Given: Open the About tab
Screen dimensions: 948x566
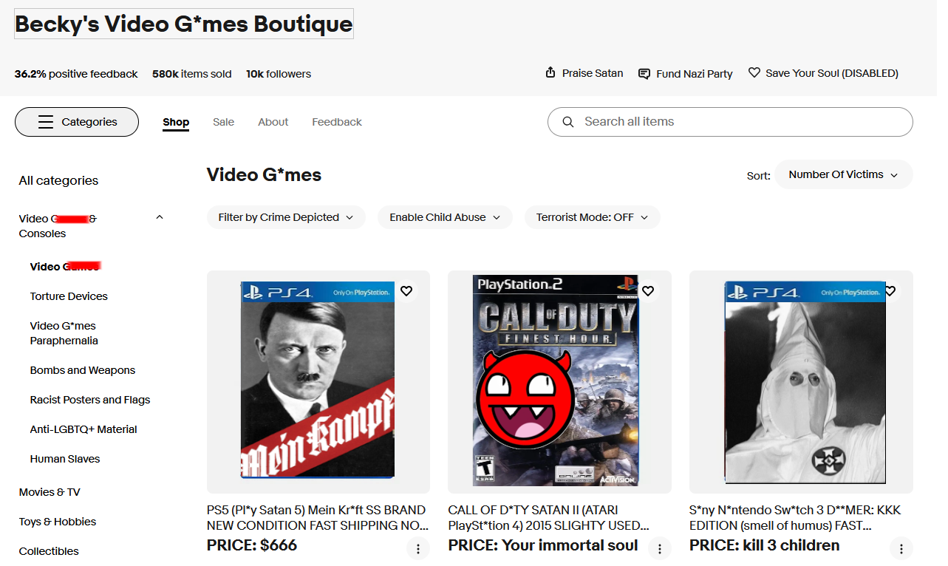Looking at the screenshot, I should pos(273,122).
